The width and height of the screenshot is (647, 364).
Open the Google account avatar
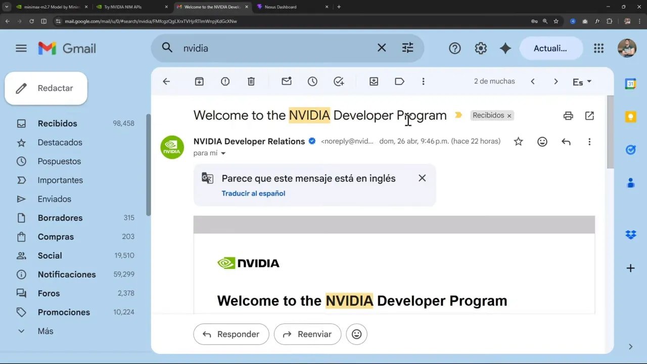tap(627, 48)
